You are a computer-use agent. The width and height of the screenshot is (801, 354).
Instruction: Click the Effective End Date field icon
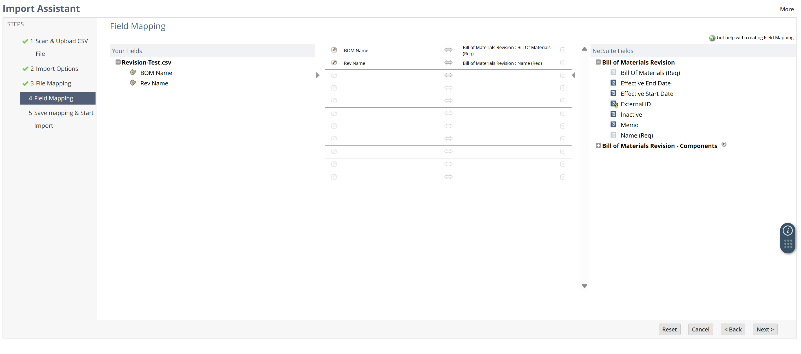coord(613,83)
